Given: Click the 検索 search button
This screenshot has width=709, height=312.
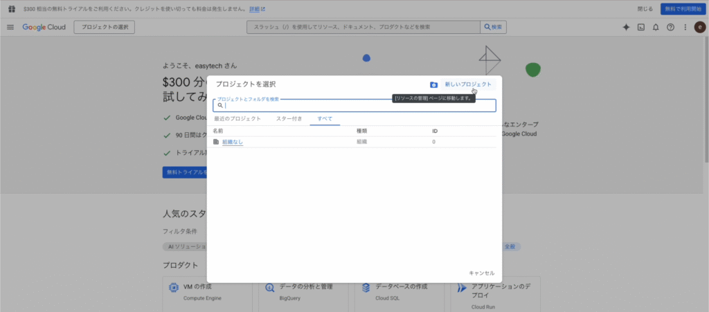Looking at the screenshot, I should click(493, 27).
